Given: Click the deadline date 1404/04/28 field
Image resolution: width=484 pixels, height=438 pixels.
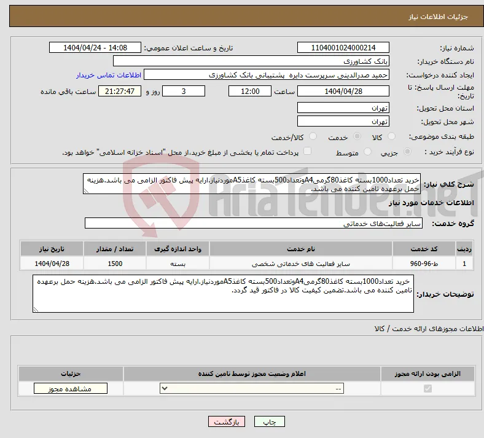Looking at the screenshot, I should coord(343,91).
